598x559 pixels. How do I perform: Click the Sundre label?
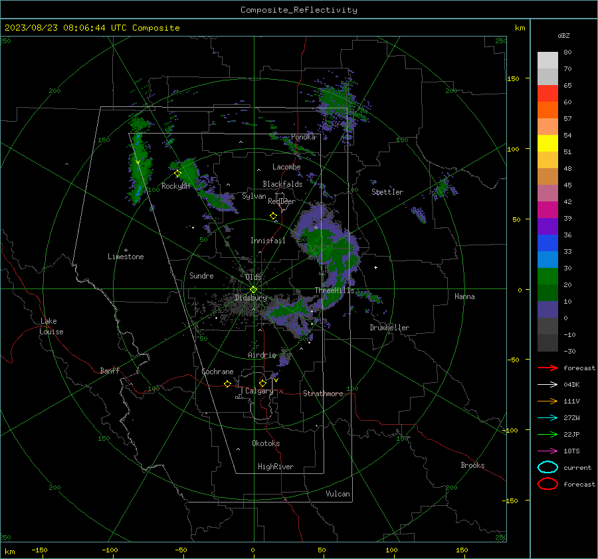(x=201, y=275)
